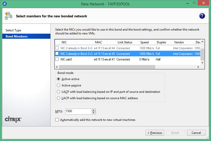Click 'NIC 2 already in Bond 2+3' text
The width and height of the screenshot is (211, 141).
[76, 48]
